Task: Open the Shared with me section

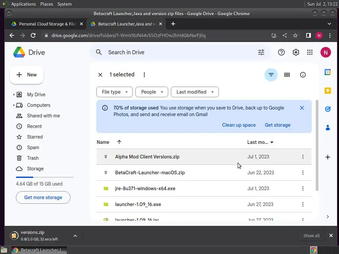Action: click(43, 116)
